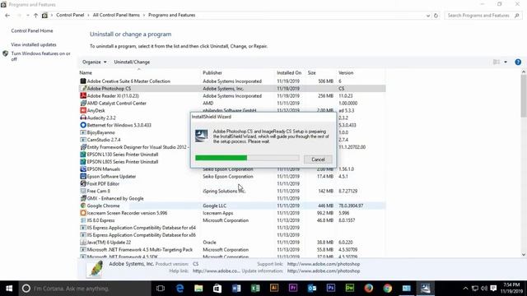The image size is (527, 296).
Task: Click Control Panel breadcrumb
Action: 70,15
